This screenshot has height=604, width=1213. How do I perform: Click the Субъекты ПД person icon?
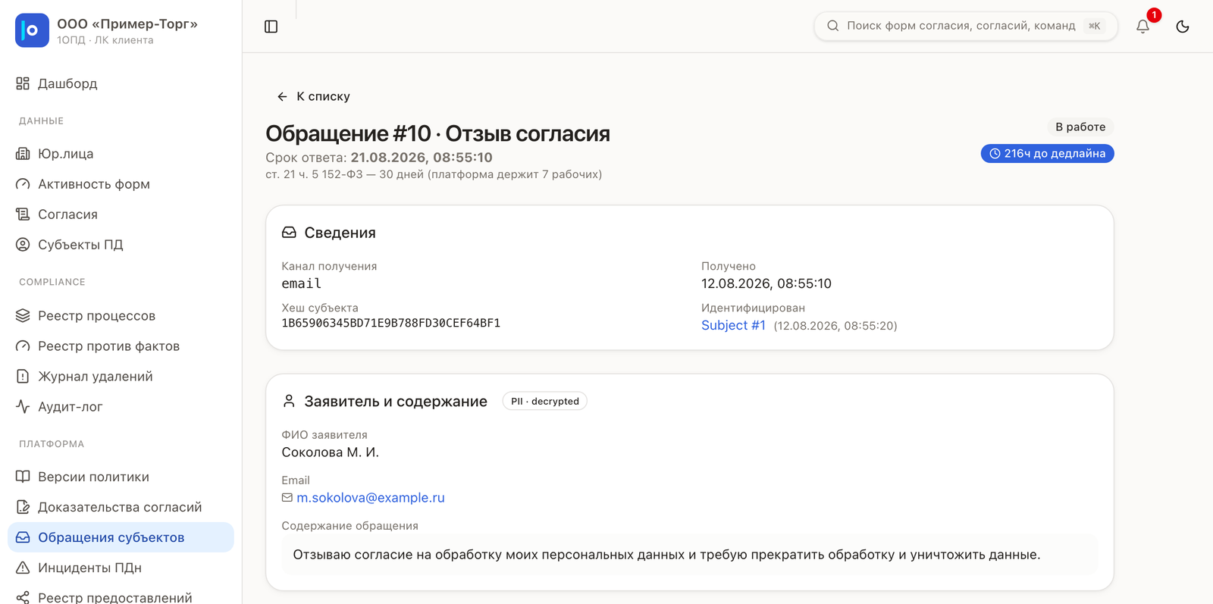(23, 245)
